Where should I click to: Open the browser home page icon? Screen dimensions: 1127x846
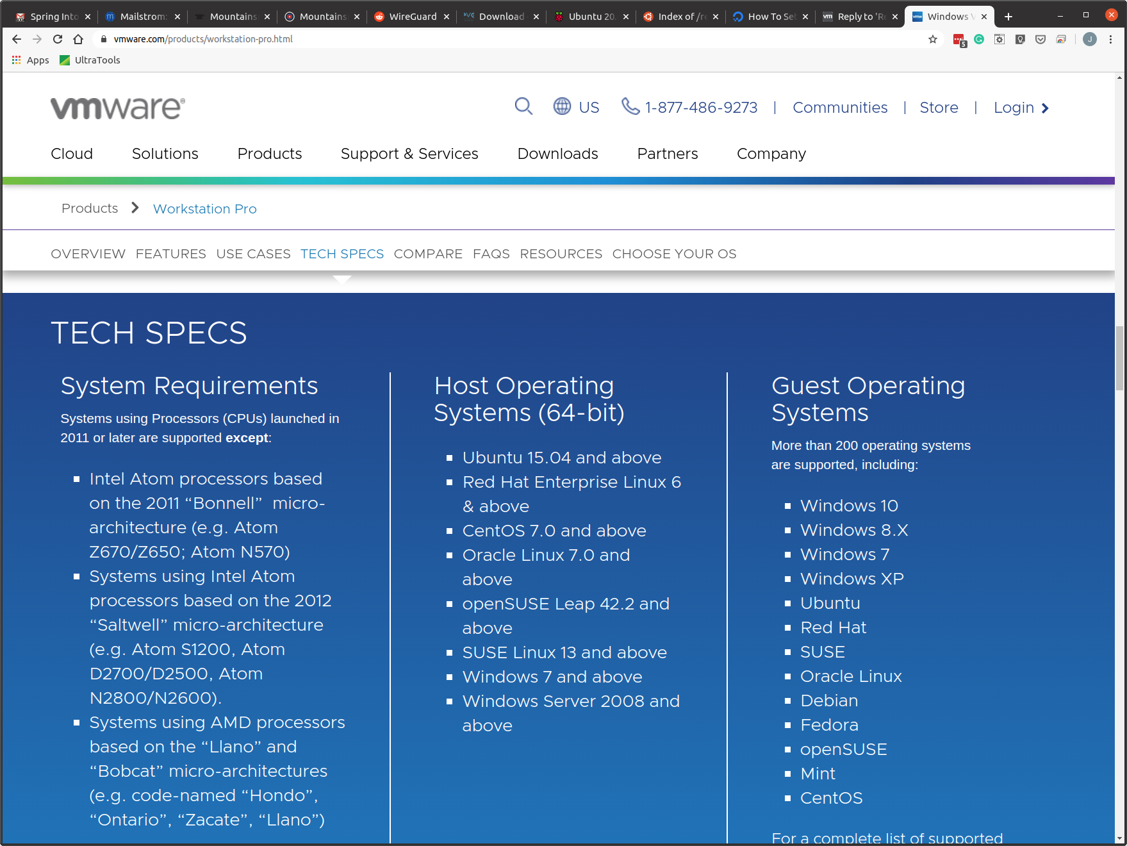[78, 39]
